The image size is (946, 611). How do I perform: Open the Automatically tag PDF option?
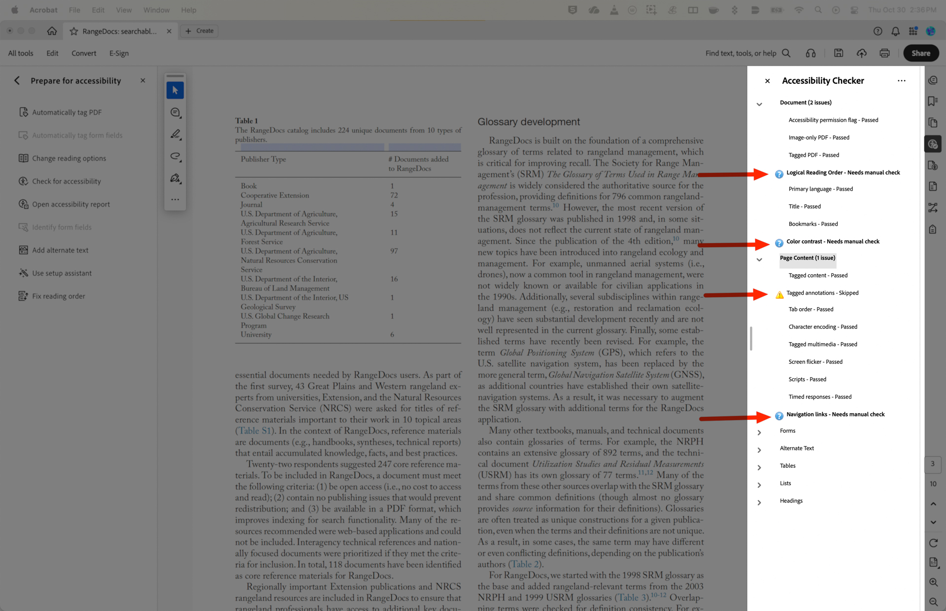[67, 112]
